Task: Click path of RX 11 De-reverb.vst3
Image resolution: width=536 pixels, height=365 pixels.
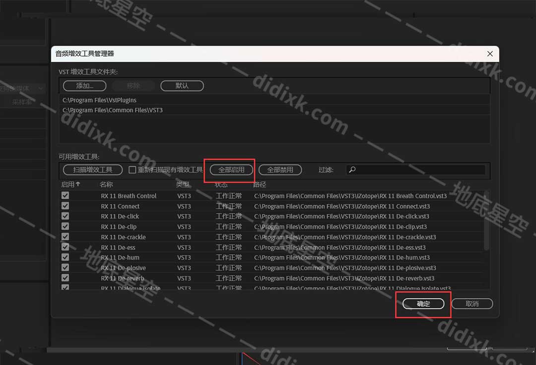Action: point(344,278)
